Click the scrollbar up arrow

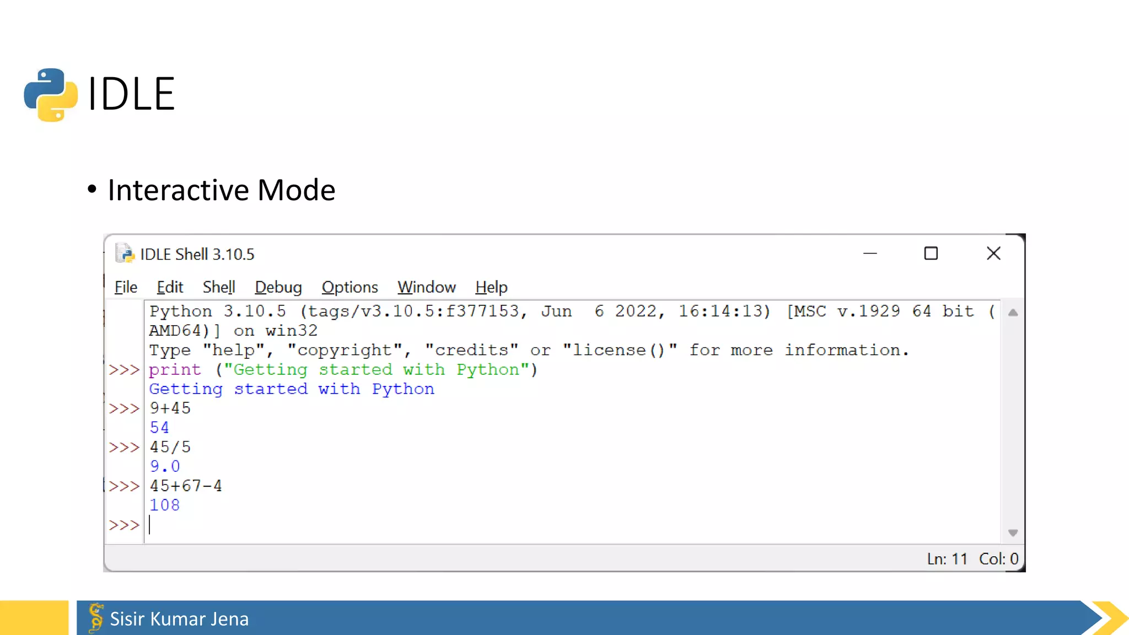1013,313
